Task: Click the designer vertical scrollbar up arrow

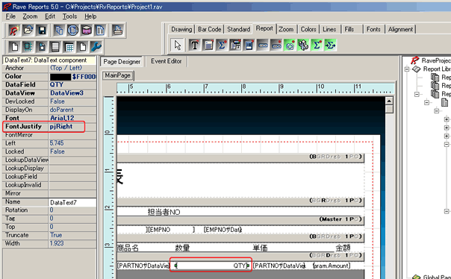Action: [389, 101]
